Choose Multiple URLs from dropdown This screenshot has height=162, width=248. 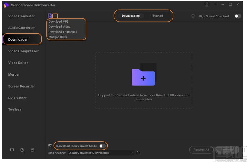coord(57,37)
